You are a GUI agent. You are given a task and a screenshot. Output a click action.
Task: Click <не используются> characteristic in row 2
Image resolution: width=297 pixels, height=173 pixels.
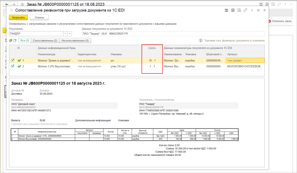(92, 66)
